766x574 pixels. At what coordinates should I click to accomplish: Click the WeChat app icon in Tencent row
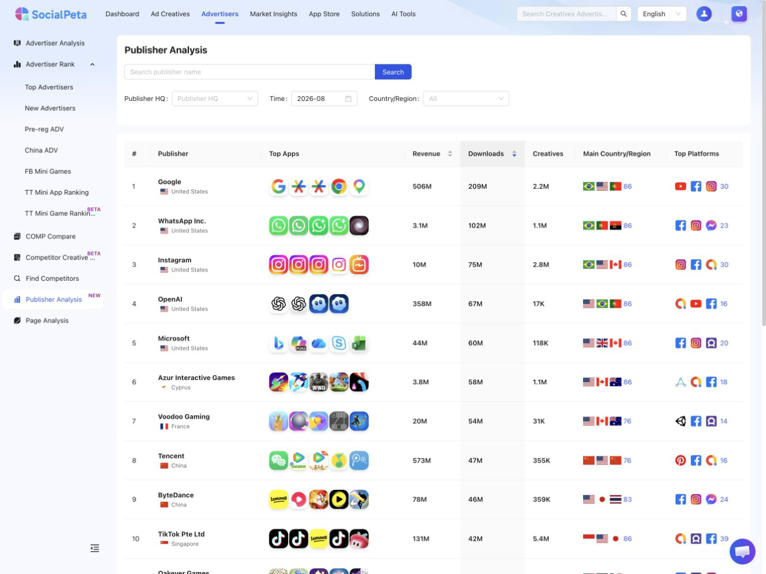pos(279,461)
